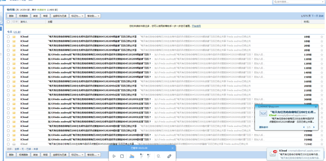This screenshot has height=161, width=326.
Task: Click the iCloud notification envelope with 20 badge
Action: tap(273, 154)
